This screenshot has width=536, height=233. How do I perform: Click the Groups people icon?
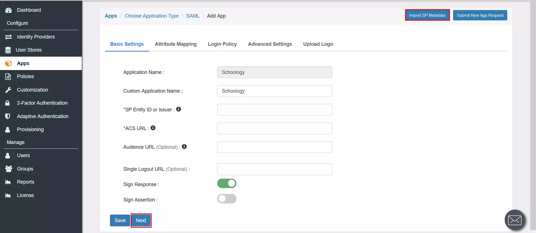click(x=9, y=169)
